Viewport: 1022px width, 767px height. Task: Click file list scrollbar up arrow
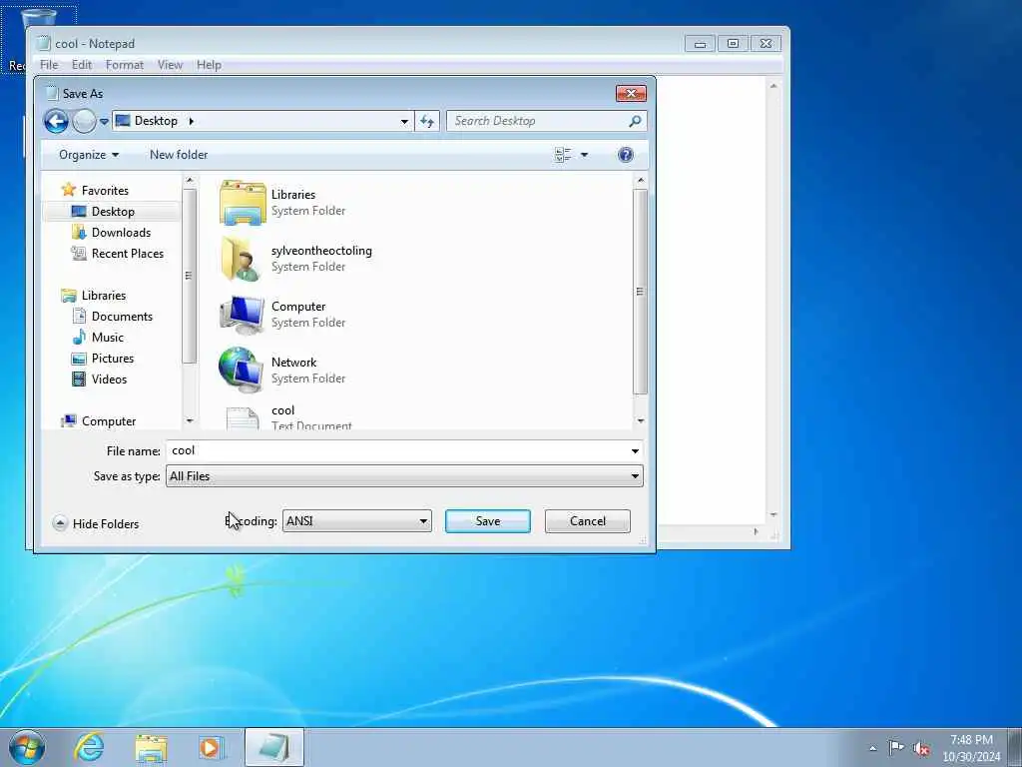click(x=640, y=180)
